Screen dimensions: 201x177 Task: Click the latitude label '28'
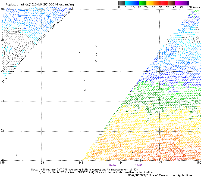pyautogui.click(x=2, y=40)
